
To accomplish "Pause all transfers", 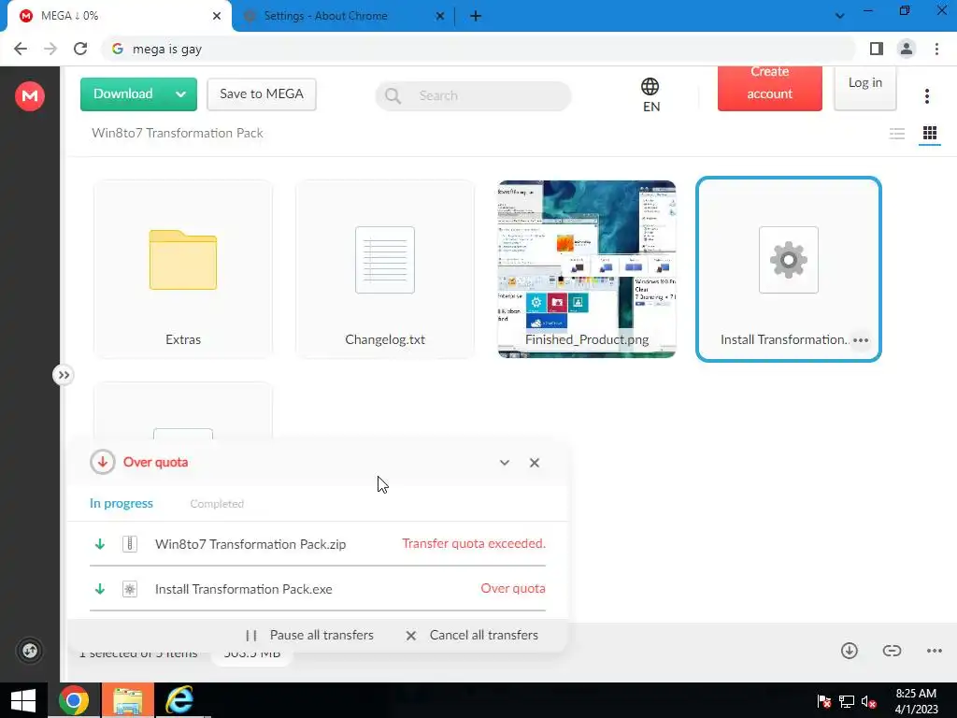I will 309,635.
